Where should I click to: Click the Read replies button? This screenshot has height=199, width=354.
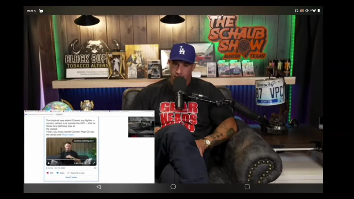click(x=71, y=177)
